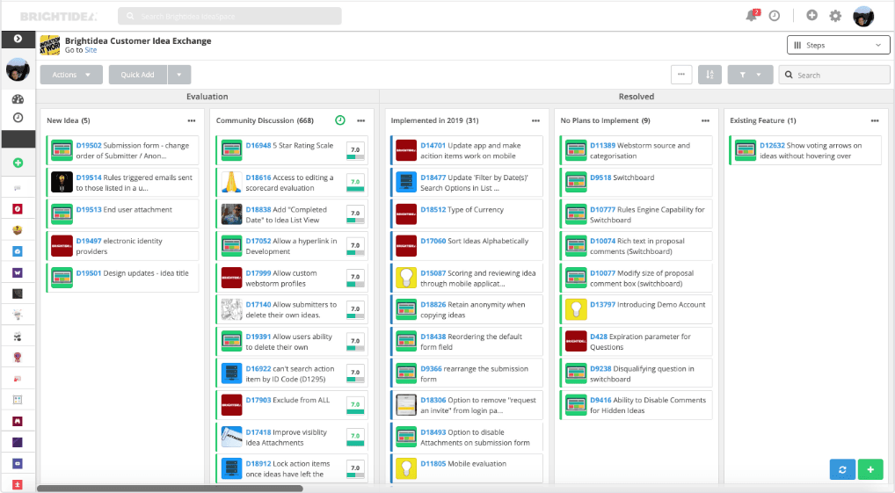Viewport: 895px width, 493px height.
Task: Open idea D14701 link
Action: pos(433,146)
